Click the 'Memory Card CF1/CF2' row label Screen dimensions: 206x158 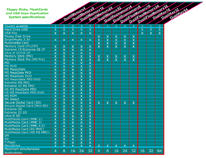tap(21, 46)
